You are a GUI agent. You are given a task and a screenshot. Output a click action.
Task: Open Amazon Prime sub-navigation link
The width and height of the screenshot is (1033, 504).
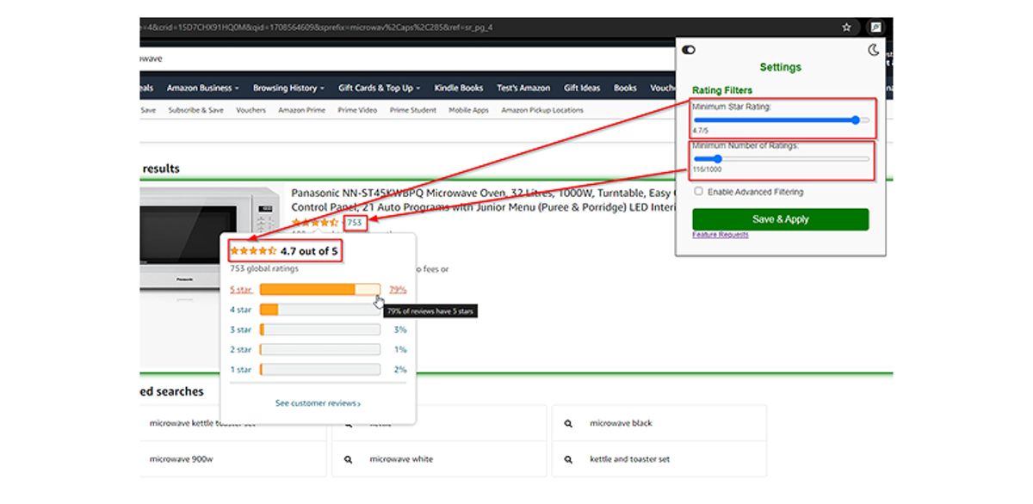[301, 110]
